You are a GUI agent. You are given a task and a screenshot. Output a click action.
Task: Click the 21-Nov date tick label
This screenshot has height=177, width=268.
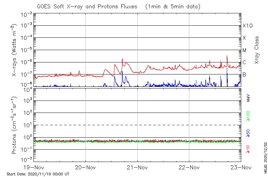tap(137, 167)
